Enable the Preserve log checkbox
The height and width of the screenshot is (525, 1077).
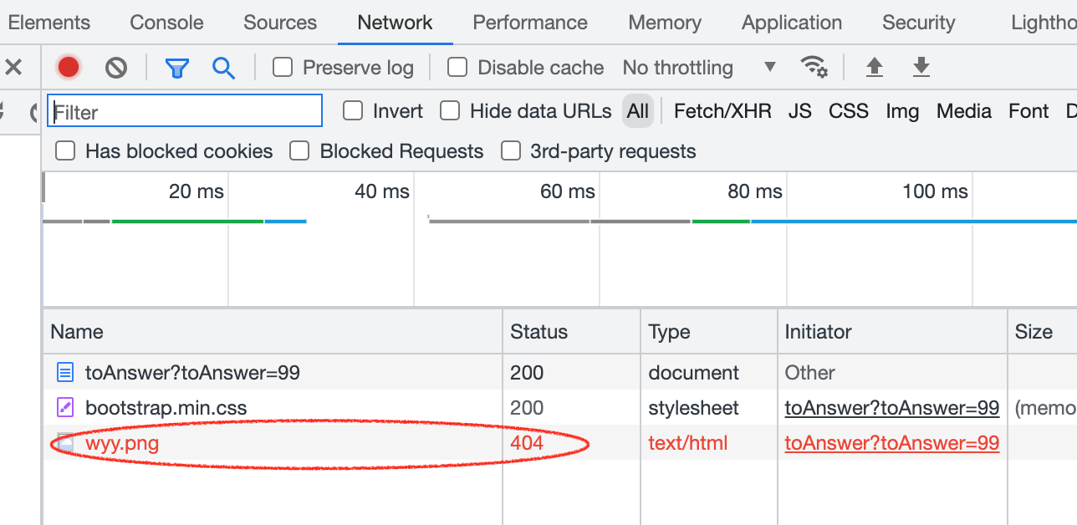tap(283, 67)
